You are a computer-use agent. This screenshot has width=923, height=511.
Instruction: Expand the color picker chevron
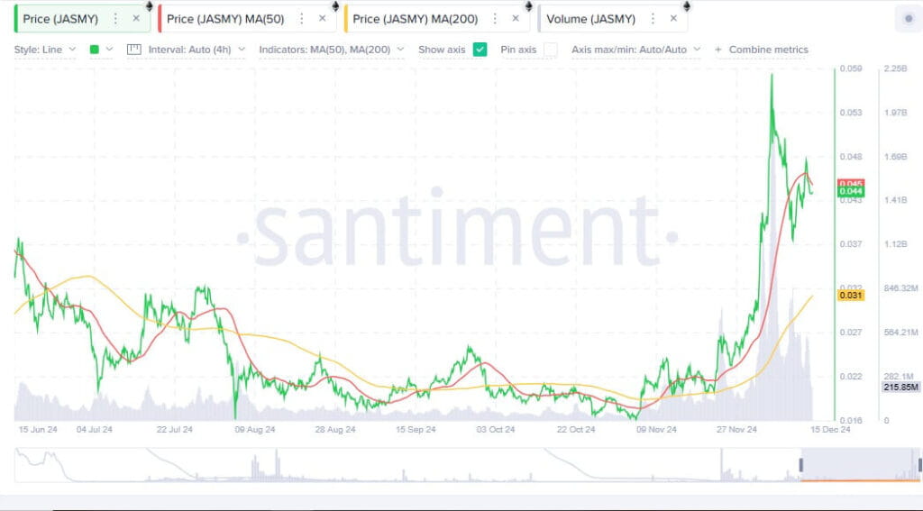tap(109, 50)
